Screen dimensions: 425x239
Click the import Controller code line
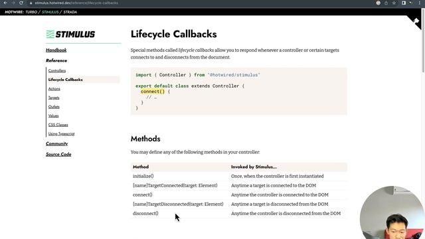(198, 75)
